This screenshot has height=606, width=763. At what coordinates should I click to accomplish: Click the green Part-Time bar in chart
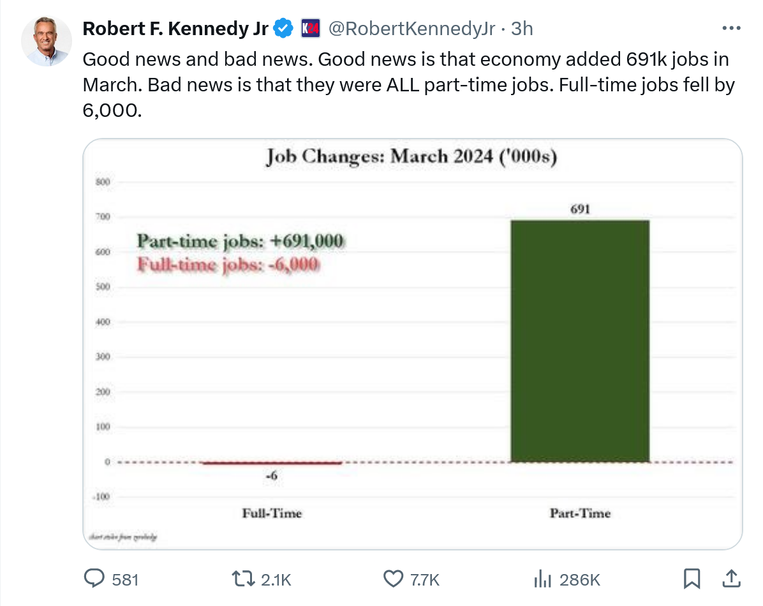[x=579, y=341]
